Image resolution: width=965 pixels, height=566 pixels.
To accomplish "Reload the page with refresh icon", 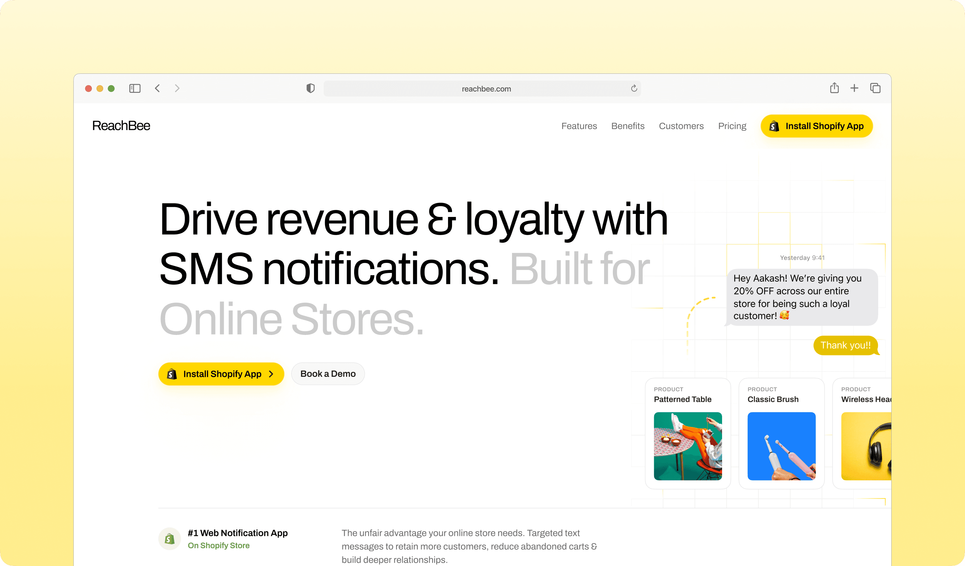I will pyautogui.click(x=634, y=89).
